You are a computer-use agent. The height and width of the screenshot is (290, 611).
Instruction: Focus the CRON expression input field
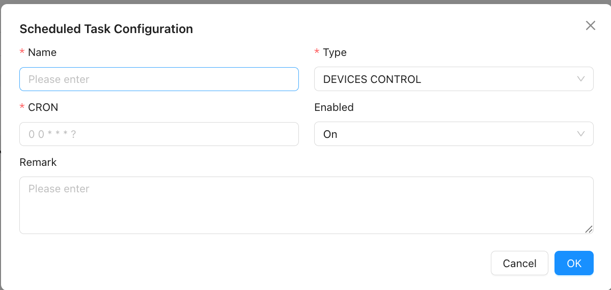point(159,134)
